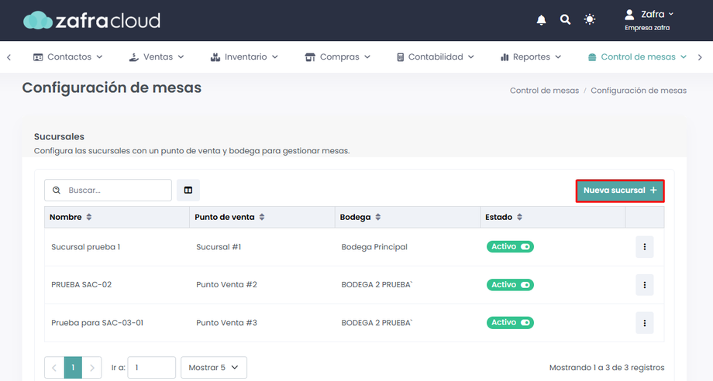Open options menu for Sucursal prueba 1
The image size is (713, 381).
tap(644, 246)
